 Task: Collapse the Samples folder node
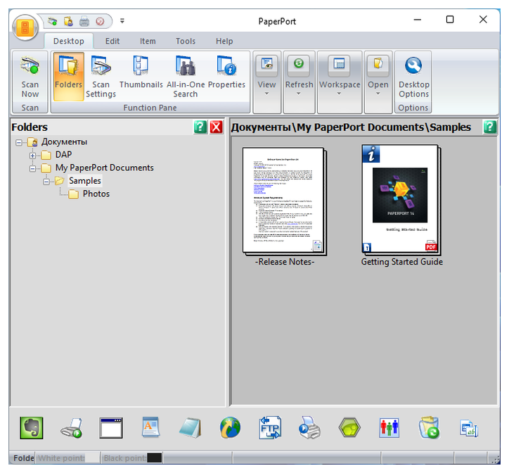46,182
